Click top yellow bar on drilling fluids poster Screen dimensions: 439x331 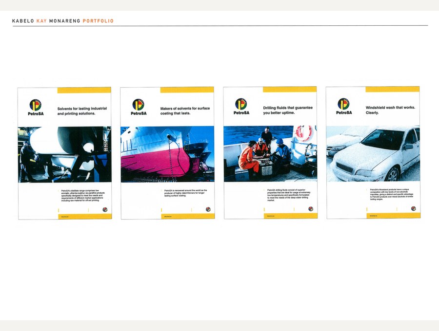290,90
